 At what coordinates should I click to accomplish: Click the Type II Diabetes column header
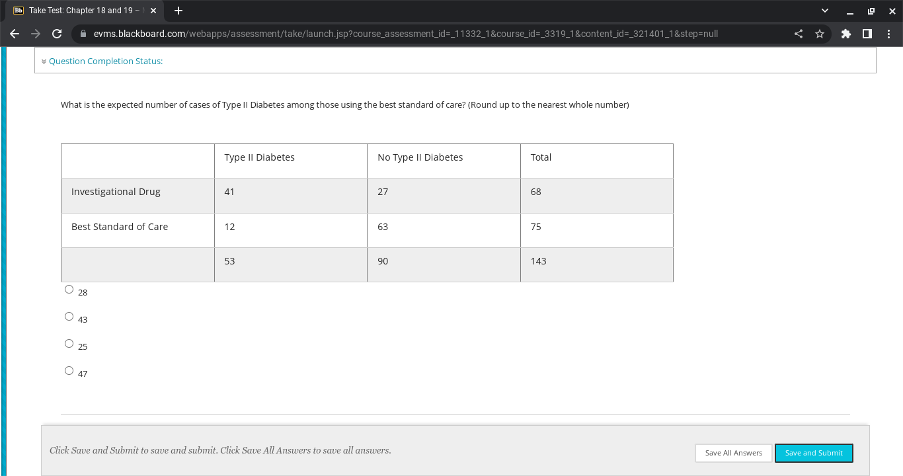tap(291, 161)
